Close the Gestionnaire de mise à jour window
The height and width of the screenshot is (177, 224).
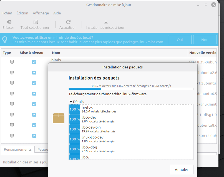[214, 5]
